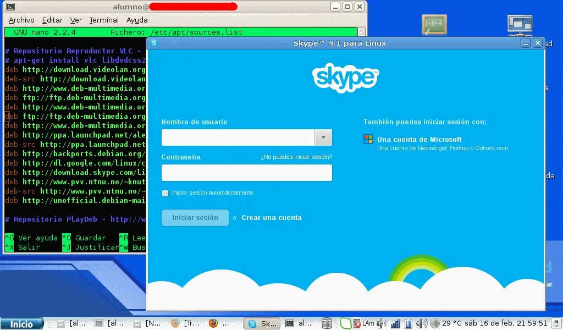Minimize the Skype window
This screenshot has width=563, height=330.
tap(526, 43)
